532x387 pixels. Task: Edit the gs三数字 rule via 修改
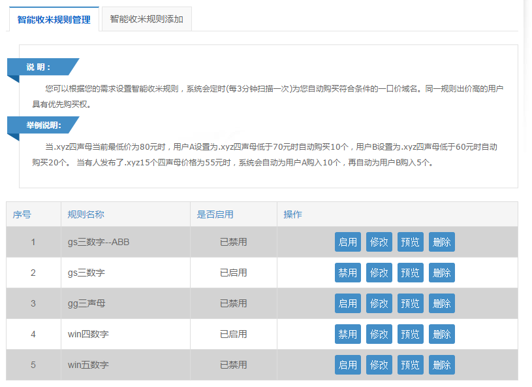[379, 273]
